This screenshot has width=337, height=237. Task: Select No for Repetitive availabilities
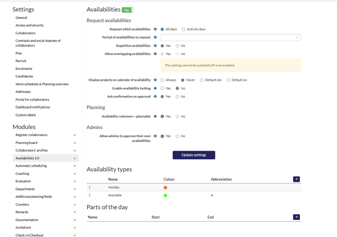[178, 46]
